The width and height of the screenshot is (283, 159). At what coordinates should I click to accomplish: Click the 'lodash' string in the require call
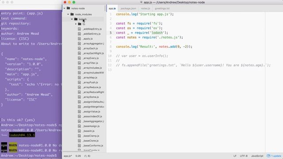[x=157, y=33]
